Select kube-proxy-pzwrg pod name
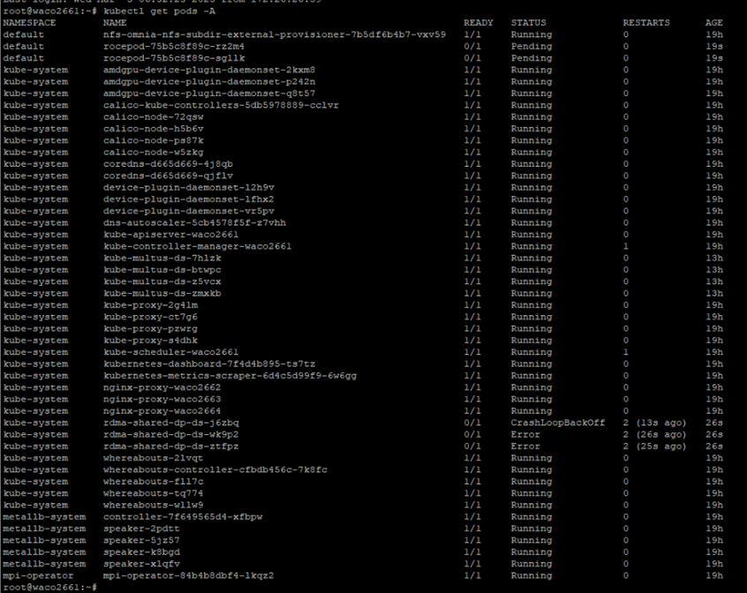 coord(150,328)
